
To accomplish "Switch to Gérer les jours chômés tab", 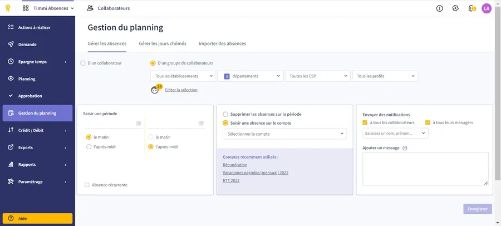I will (163, 43).
